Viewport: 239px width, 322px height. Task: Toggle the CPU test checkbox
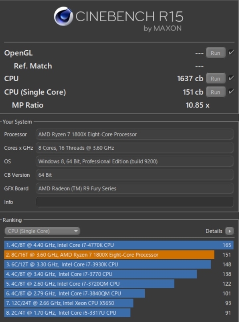231,78
